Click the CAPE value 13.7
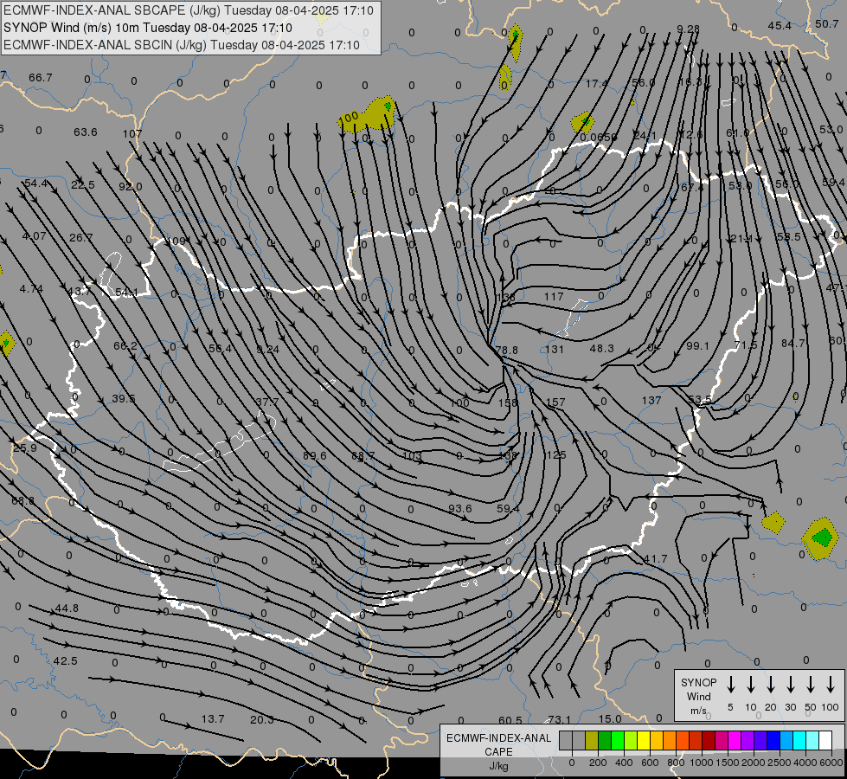The image size is (847, 779). (212, 719)
